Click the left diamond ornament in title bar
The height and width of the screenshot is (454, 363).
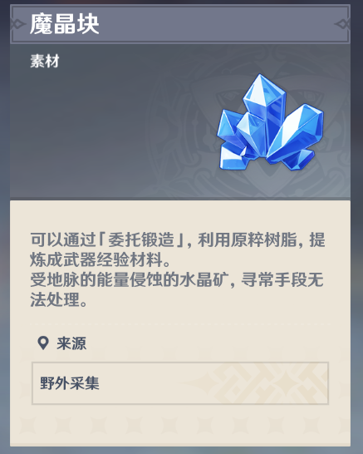(x=17, y=24)
